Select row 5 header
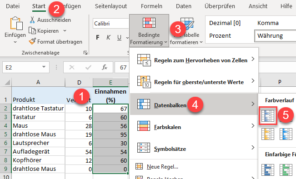This screenshot has width=296, height=179. click(5, 134)
